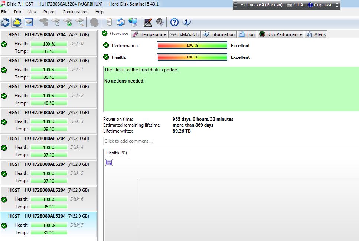The height and width of the screenshot is (241, 359).
Task: Click the keyboard США icon in language bar
Action: pyautogui.click(x=295, y=5)
